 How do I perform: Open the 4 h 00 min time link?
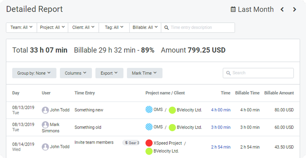(221, 110)
